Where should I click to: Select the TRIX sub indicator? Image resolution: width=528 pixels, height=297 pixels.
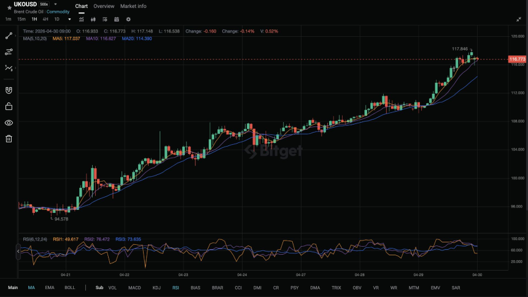(336, 288)
